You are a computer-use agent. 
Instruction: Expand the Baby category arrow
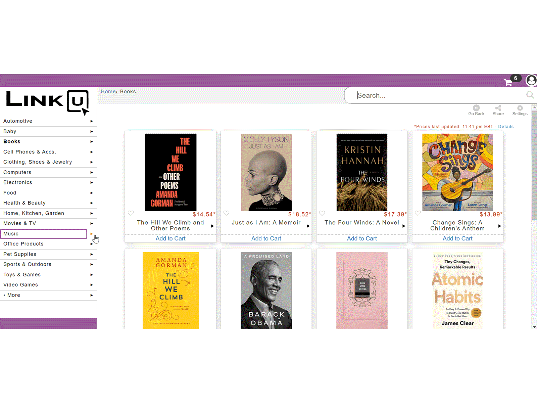coord(92,132)
